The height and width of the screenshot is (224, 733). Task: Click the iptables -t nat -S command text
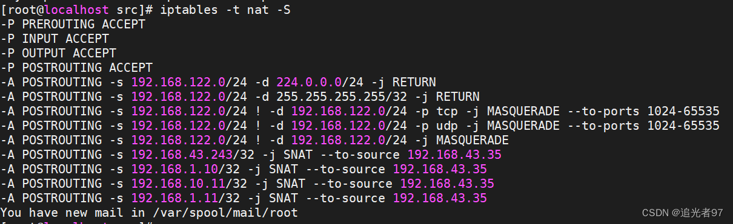click(x=236, y=10)
